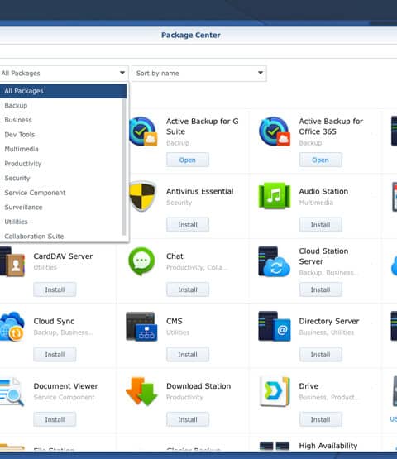Install CardDAV Server
Viewport: 397px width, 459px height.
pos(55,289)
